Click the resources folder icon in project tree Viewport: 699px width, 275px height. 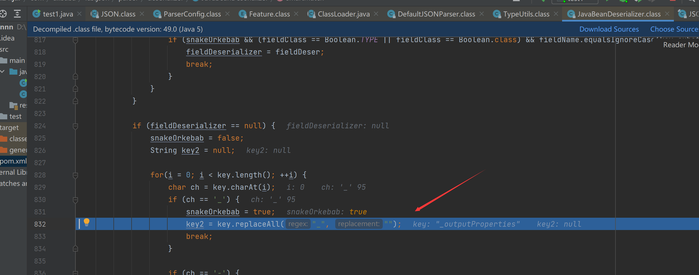coord(14,105)
